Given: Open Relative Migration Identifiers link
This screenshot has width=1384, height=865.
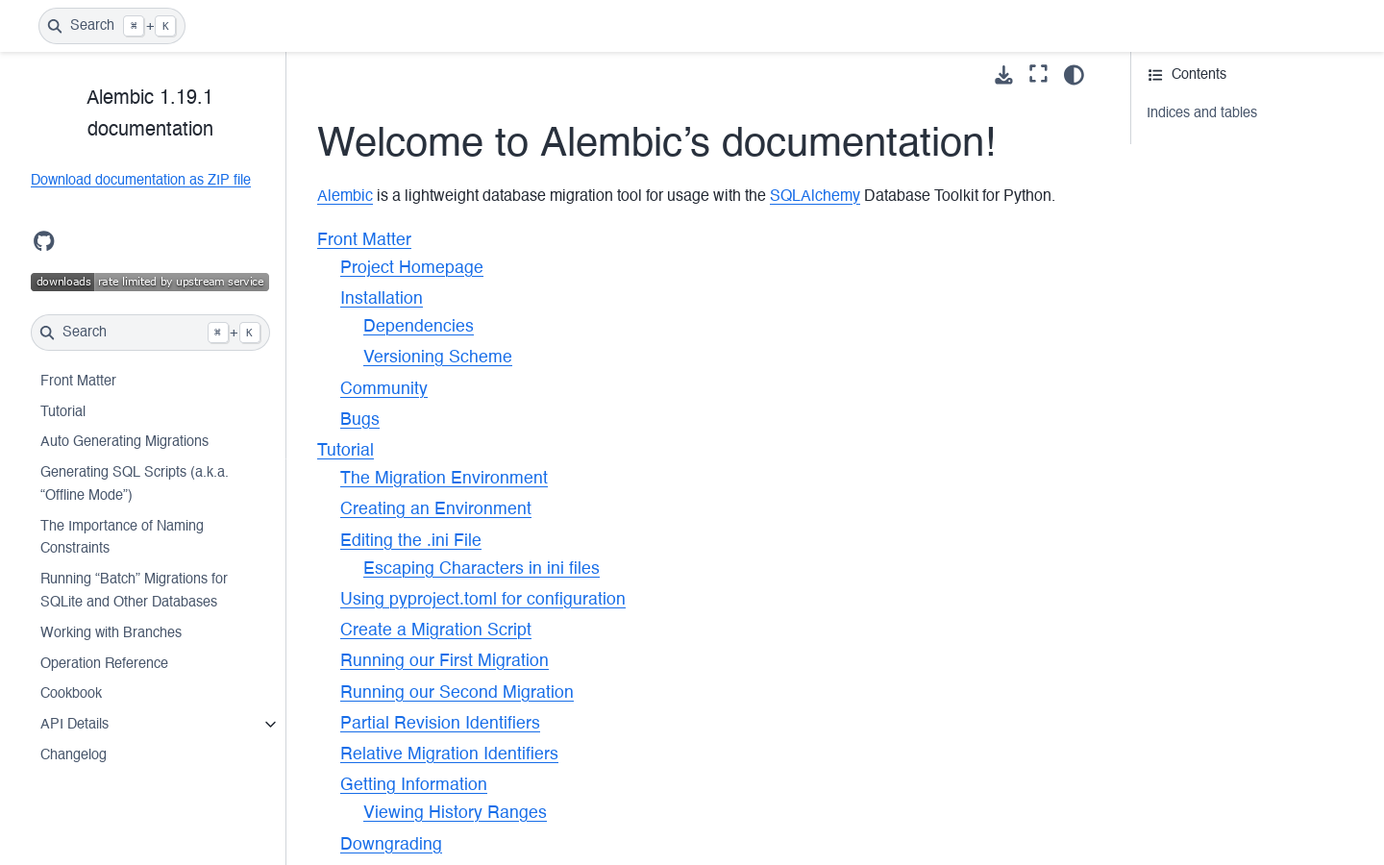Looking at the screenshot, I should [x=449, y=754].
